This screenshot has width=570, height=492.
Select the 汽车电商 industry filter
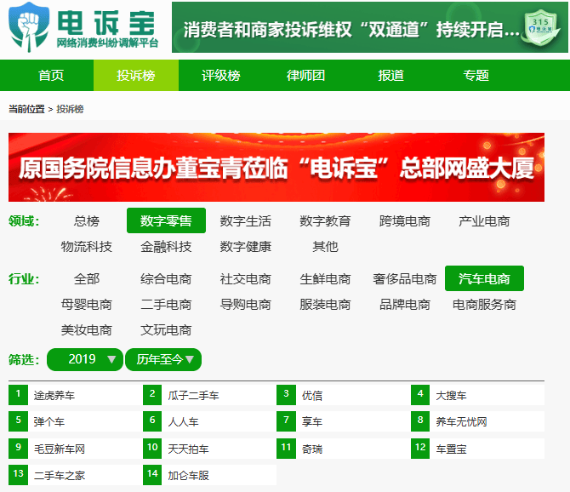pos(484,278)
